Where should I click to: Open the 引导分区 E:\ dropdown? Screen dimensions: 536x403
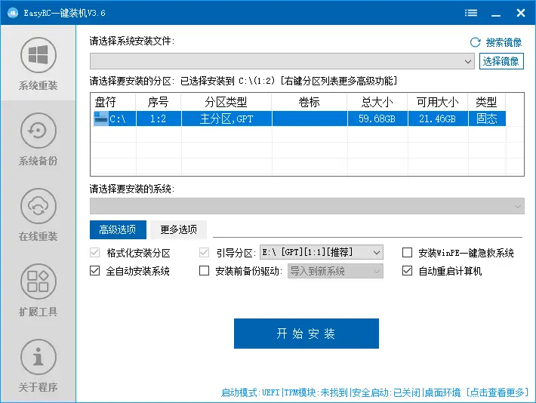point(377,252)
